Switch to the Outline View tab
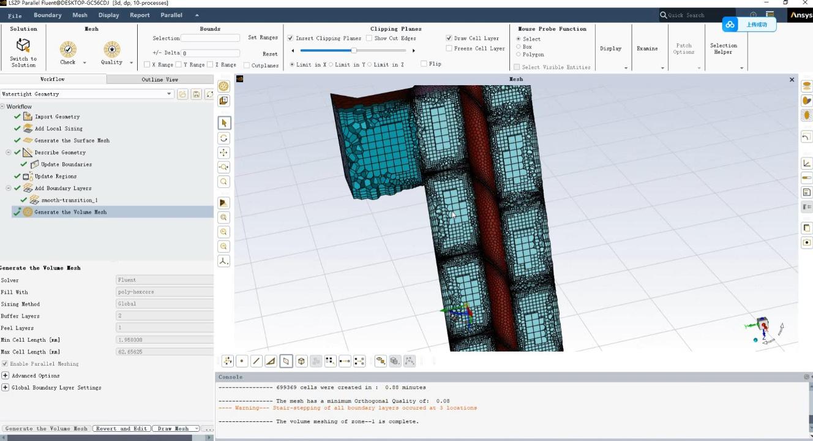This screenshot has width=813, height=441. [160, 80]
